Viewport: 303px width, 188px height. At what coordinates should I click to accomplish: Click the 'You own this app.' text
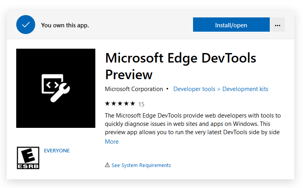[65, 25]
